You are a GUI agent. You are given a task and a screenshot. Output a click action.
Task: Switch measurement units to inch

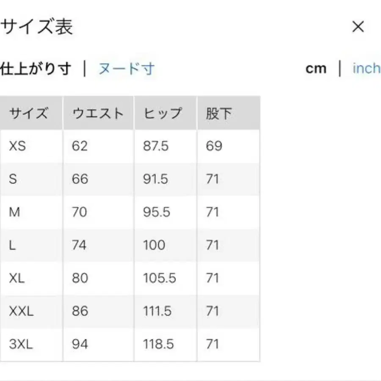click(x=366, y=68)
